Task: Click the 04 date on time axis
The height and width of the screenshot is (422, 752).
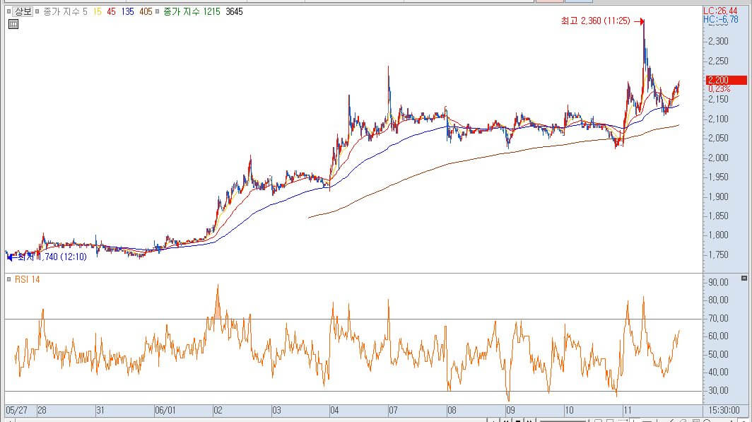Action: click(334, 411)
